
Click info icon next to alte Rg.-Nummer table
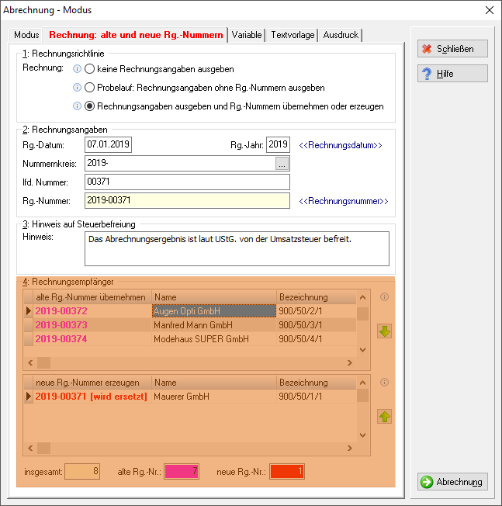[384, 297]
